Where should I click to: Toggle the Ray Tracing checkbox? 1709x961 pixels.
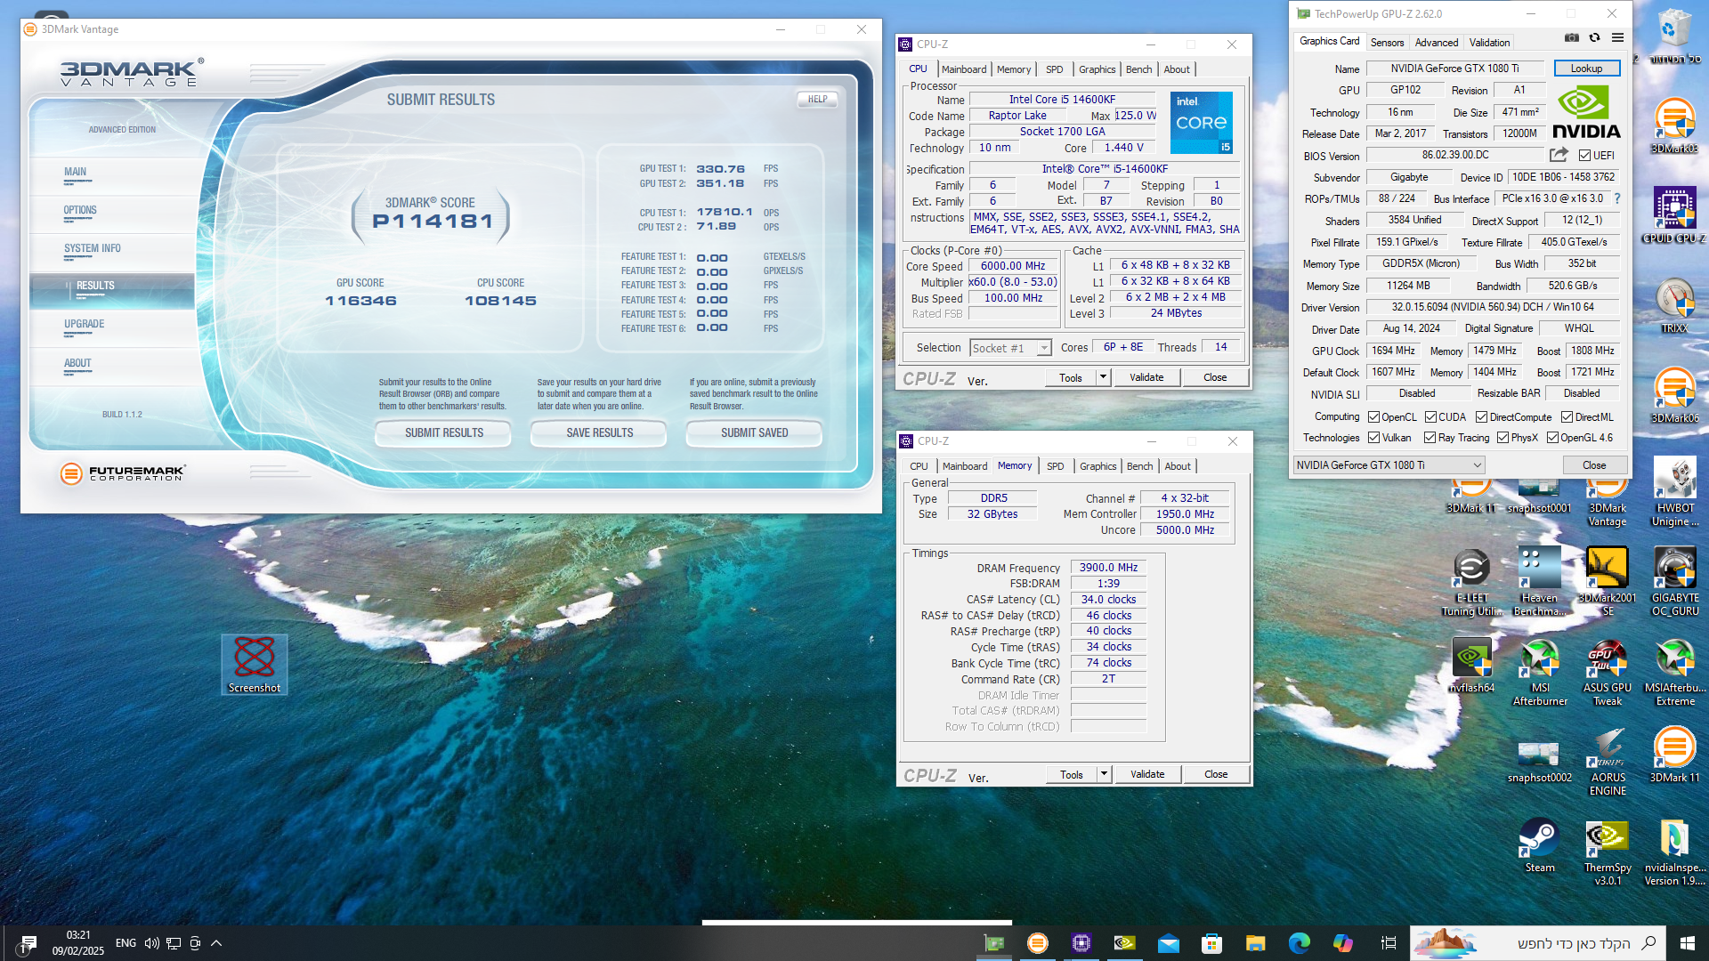tap(1430, 437)
